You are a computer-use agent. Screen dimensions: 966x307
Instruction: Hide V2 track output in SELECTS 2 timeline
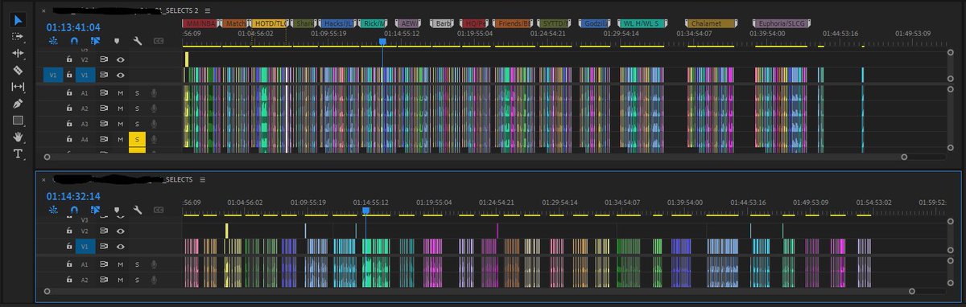121,59
